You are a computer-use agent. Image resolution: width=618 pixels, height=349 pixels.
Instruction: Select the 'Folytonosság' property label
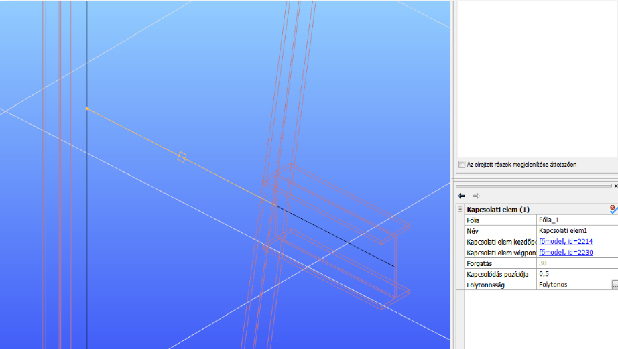click(485, 285)
